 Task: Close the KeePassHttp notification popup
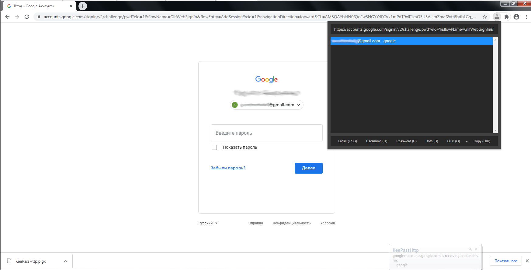[476, 249]
